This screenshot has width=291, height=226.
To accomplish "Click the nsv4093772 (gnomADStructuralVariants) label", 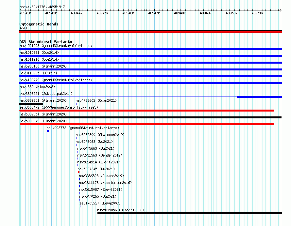I will (83, 128).
